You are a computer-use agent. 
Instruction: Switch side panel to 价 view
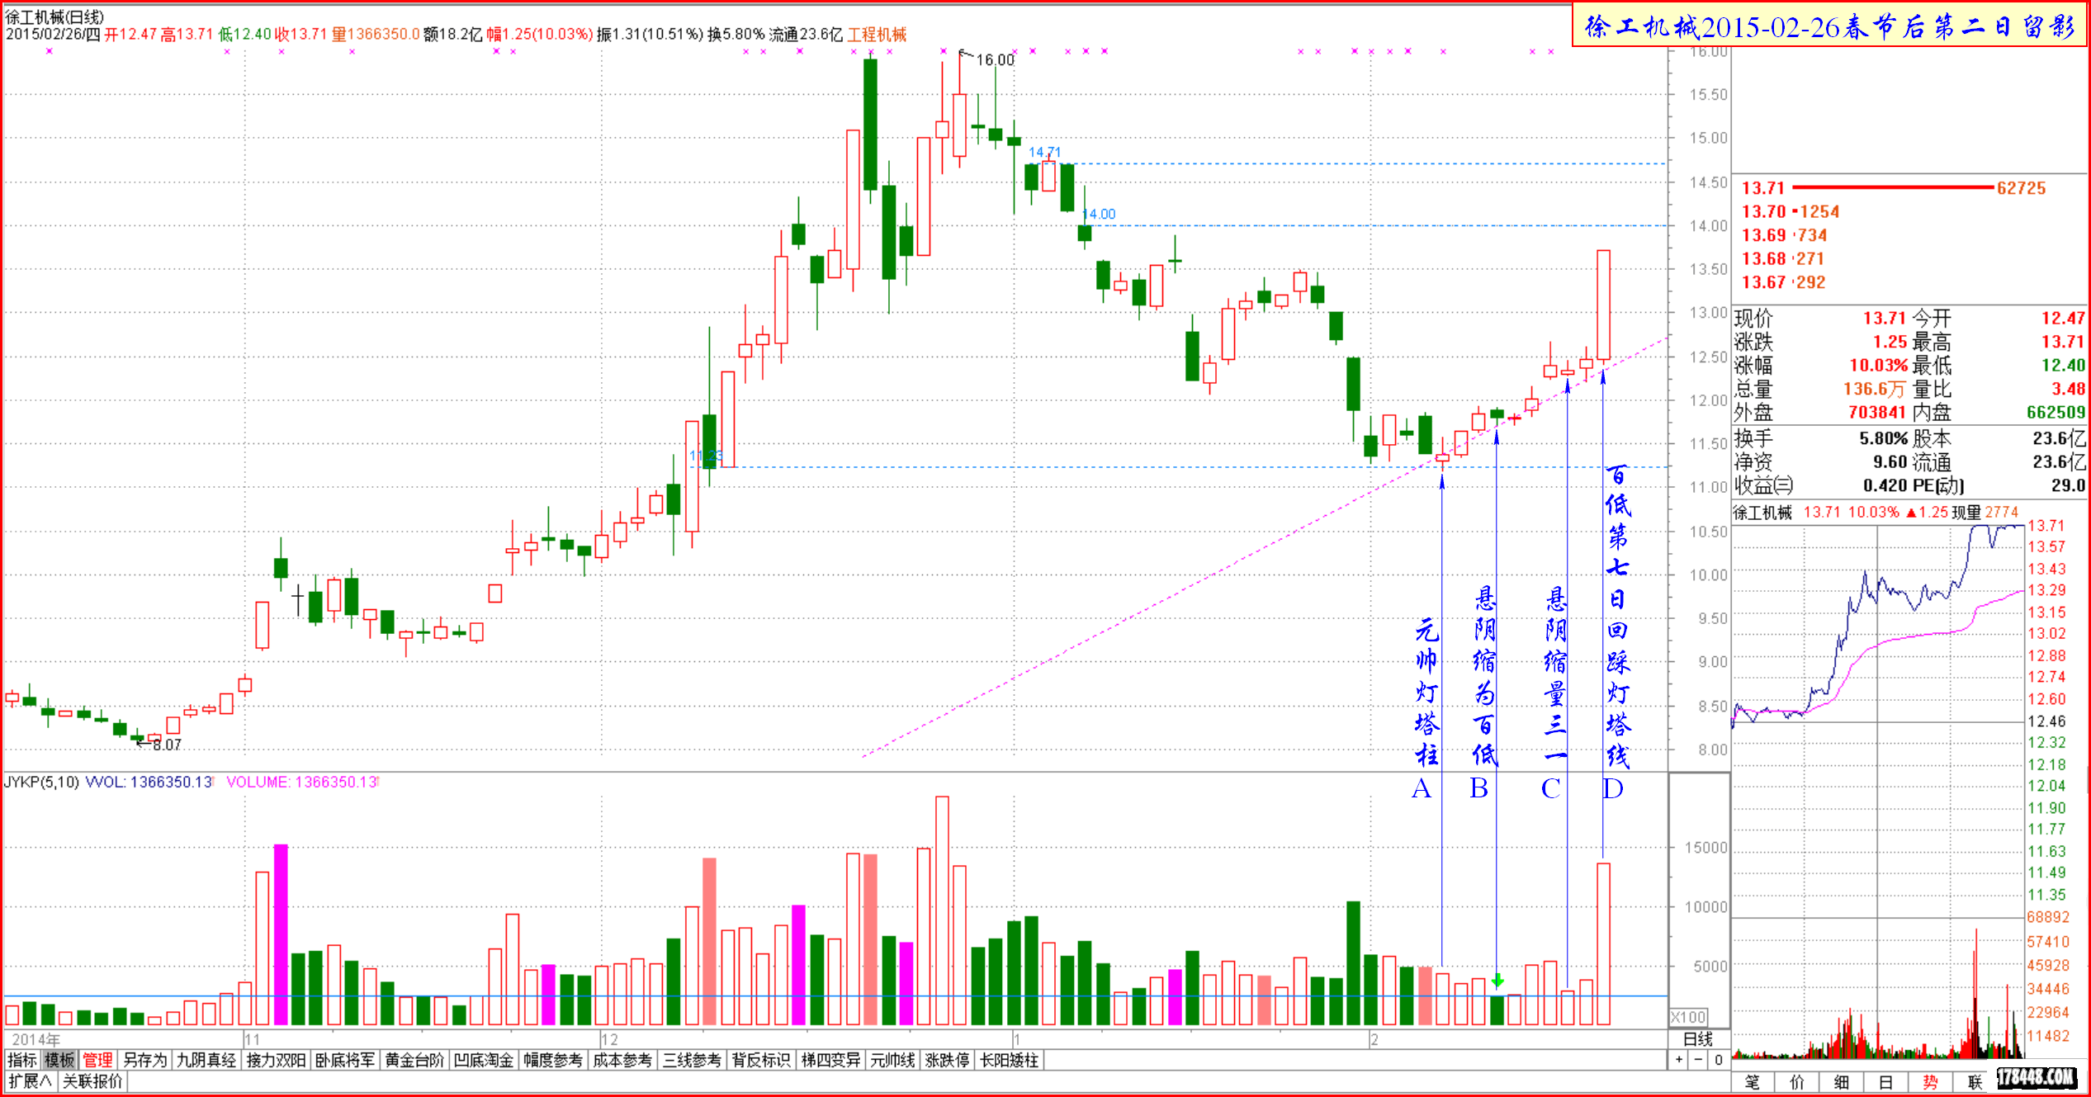tap(1796, 1082)
